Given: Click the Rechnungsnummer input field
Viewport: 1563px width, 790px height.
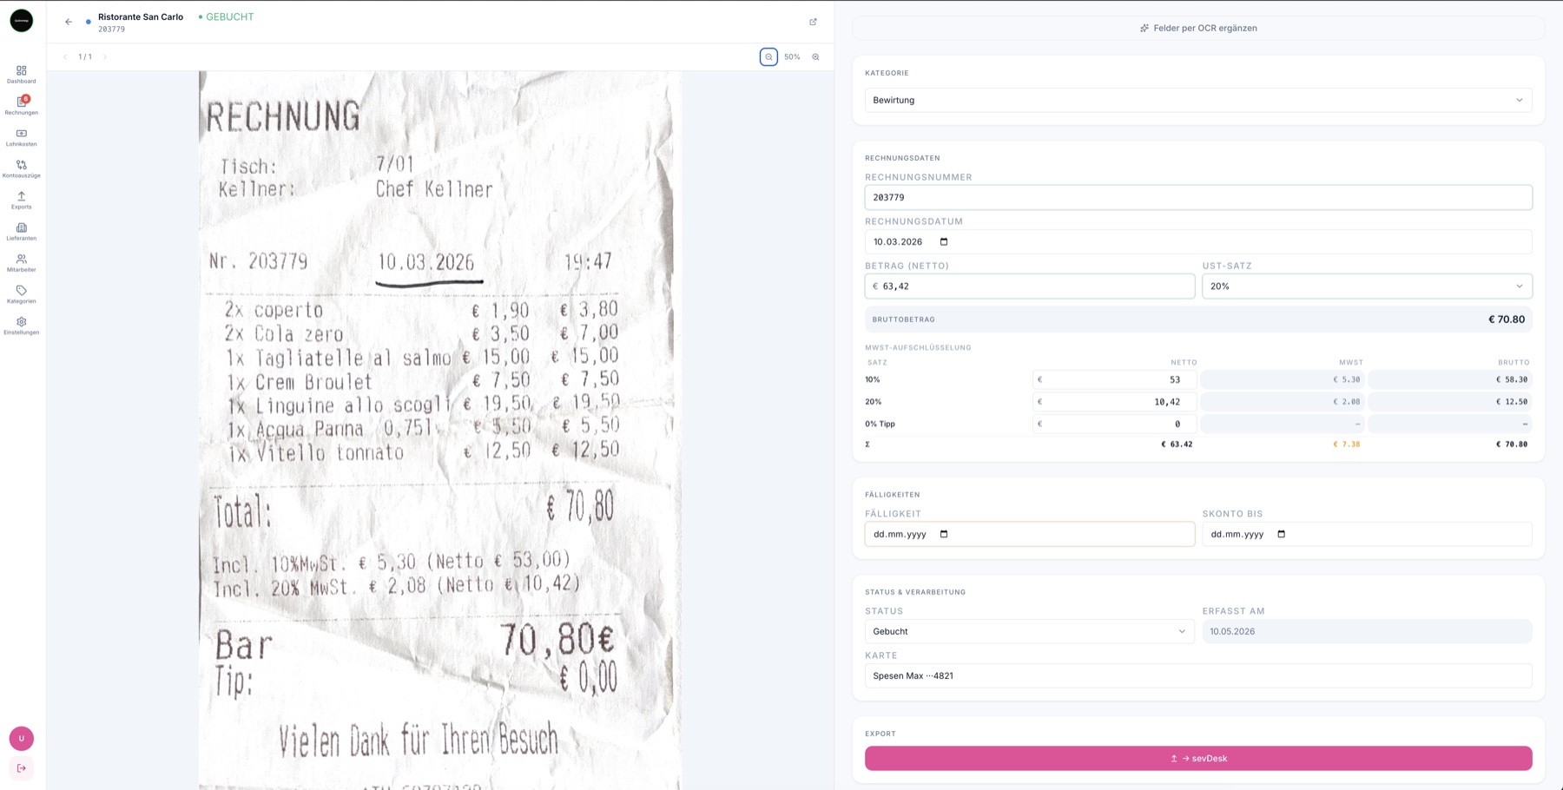Looking at the screenshot, I should pyautogui.click(x=1198, y=197).
